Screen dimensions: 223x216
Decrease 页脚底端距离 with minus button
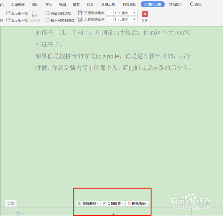110,19
